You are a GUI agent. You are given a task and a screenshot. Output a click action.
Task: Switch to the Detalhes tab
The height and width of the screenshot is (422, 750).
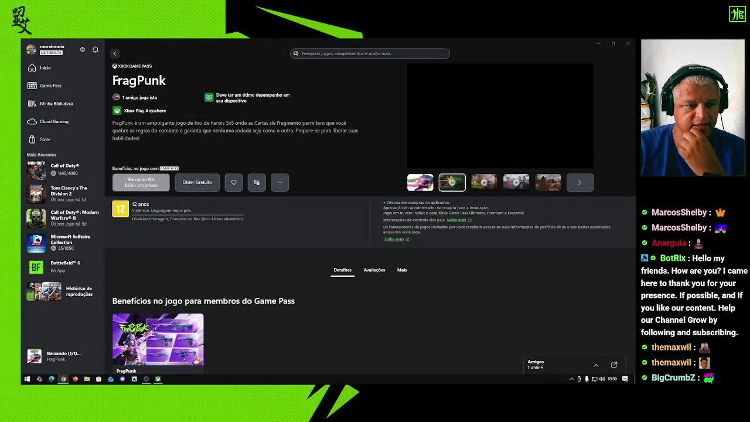pos(343,270)
